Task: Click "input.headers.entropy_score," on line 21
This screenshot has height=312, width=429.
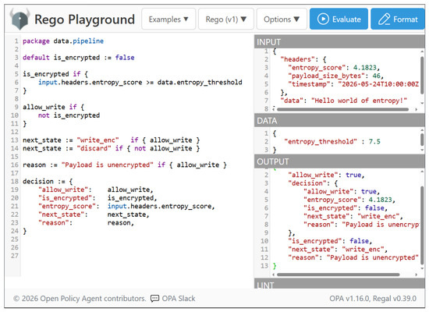Action: (x=161, y=206)
